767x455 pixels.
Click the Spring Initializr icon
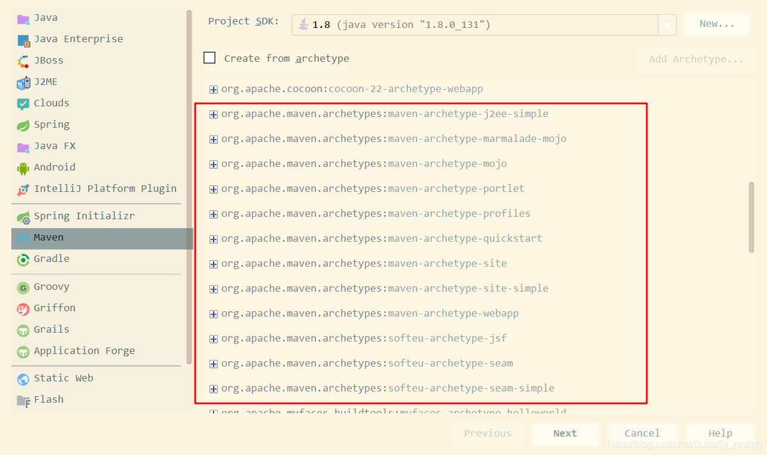pos(23,217)
